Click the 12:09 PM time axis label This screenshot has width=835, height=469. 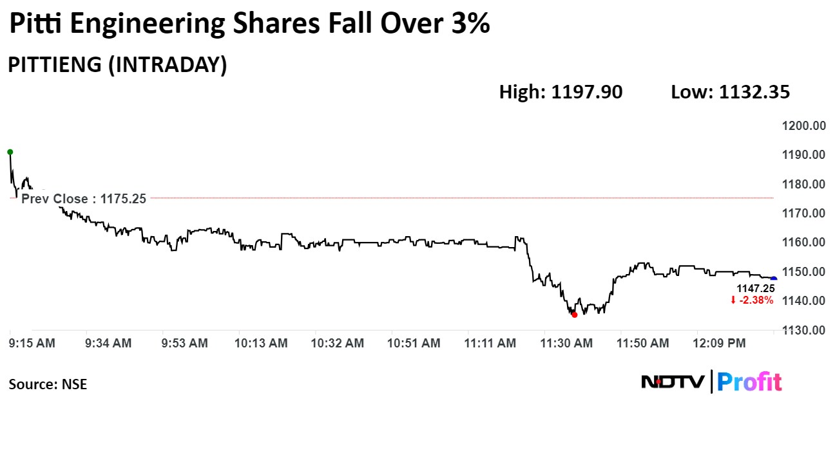[720, 344]
